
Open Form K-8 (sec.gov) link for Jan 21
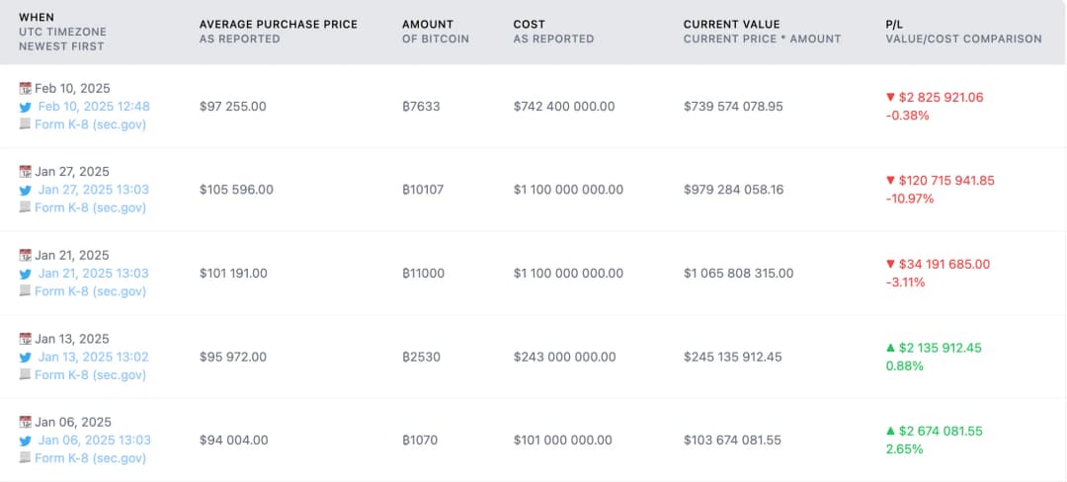[90, 291]
